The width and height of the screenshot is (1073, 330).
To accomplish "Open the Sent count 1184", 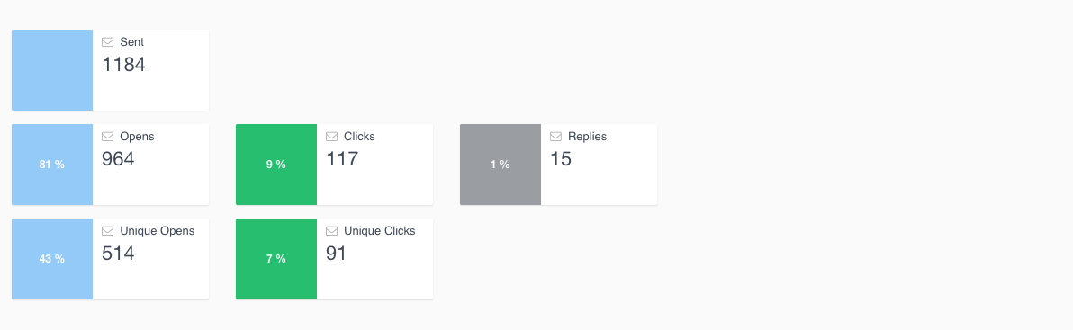I will pos(124,65).
